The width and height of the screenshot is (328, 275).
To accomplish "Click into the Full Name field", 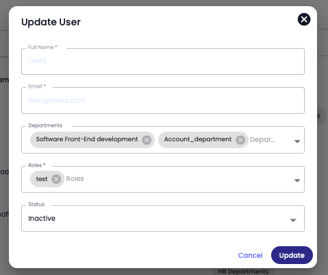I will coord(163,61).
